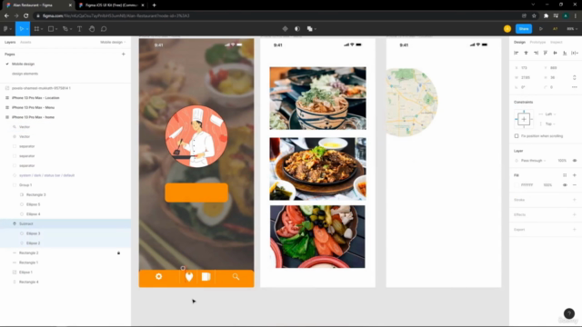Screen dimensions: 582x327
Task: Open the Frame tool dropdown arrow
Action: [42, 29]
